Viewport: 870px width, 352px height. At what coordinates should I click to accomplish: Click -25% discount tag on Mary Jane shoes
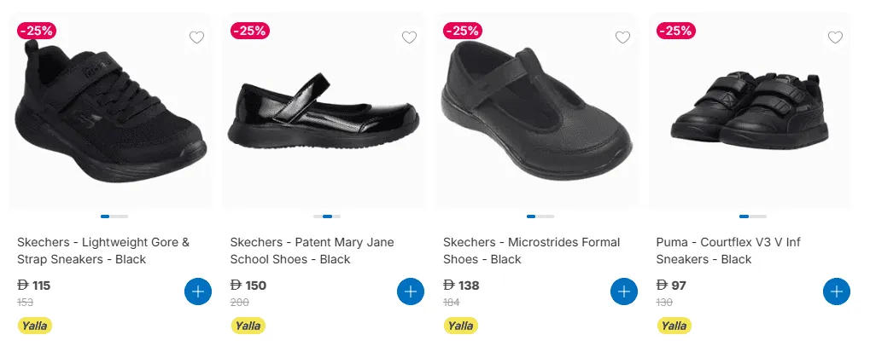coord(250,30)
